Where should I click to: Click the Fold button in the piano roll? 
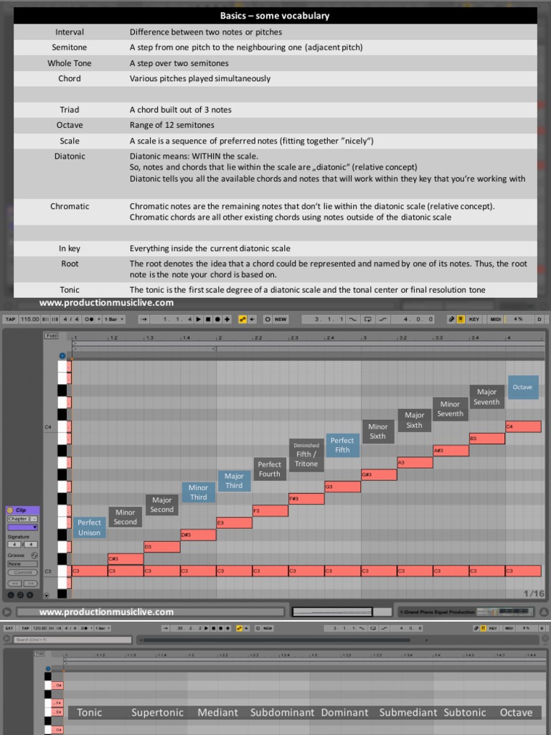tap(51, 336)
